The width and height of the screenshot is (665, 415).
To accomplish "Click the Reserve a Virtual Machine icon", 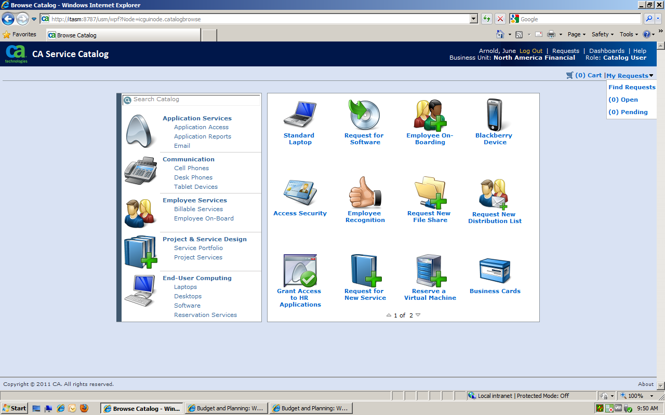I will (x=431, y=270).
